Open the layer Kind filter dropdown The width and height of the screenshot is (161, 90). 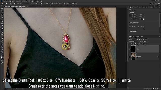[132, 39]
